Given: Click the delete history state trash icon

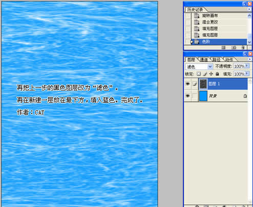Looking at the screenshot, I should [243, 48].
